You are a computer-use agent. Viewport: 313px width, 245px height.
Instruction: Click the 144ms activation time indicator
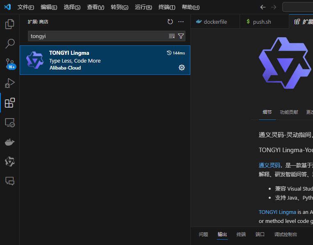[176, 53]
